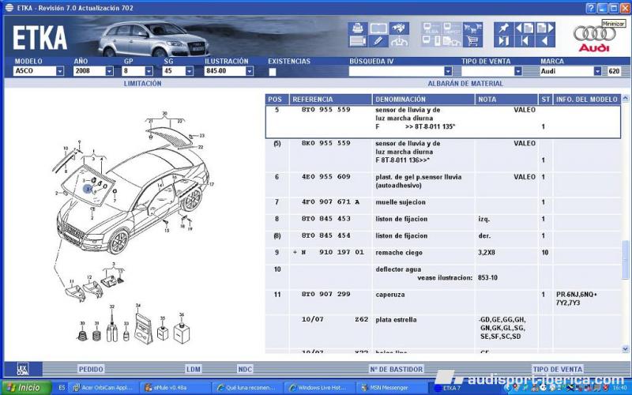The height and width of the screenshot is (395, 632).
Task: Click the help question mark icon
Action: click(590, 8)
